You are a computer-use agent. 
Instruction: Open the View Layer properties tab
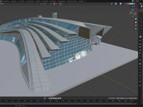(140, 50)
